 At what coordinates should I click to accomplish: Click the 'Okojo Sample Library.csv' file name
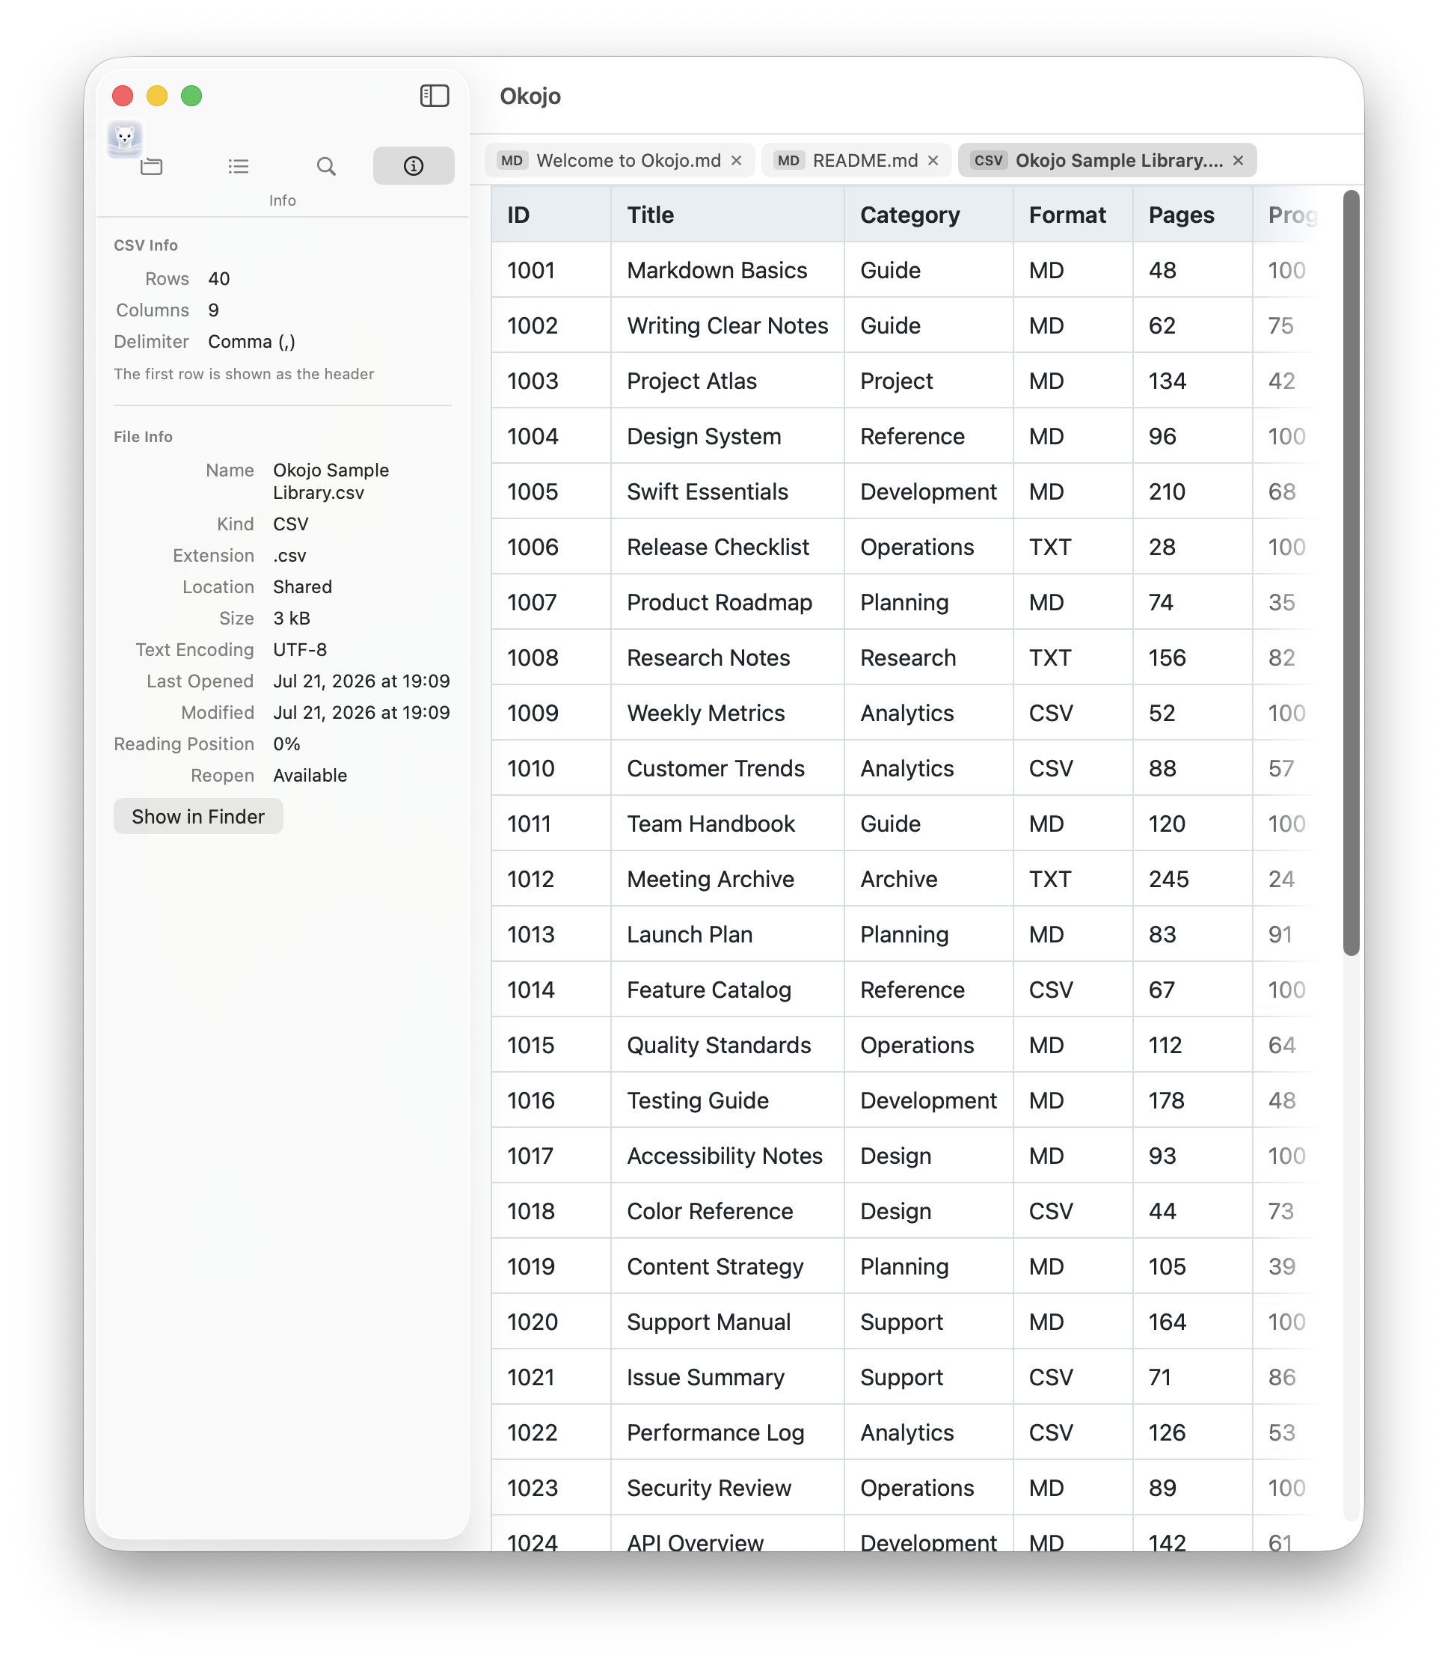[331, 482]
